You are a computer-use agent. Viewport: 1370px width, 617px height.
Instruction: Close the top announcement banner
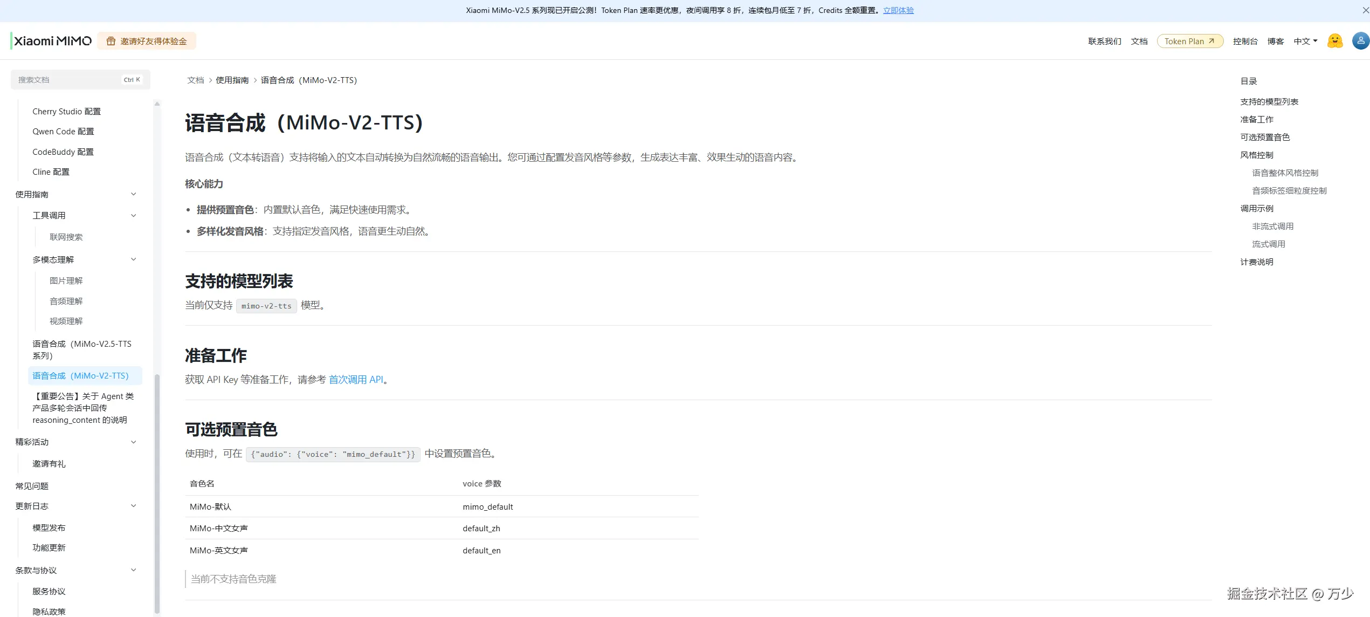pyautogui.click(x=1365, y=10)
